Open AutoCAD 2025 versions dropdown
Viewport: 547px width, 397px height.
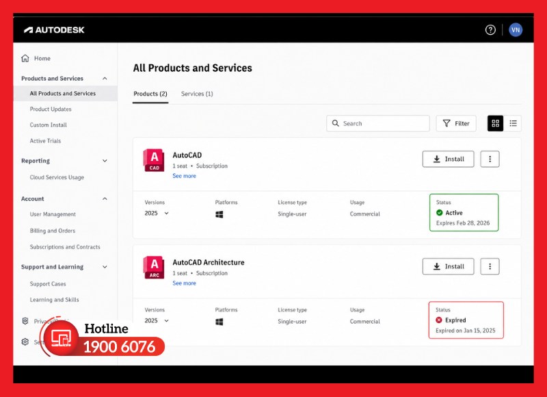click(x=157, y=214)
